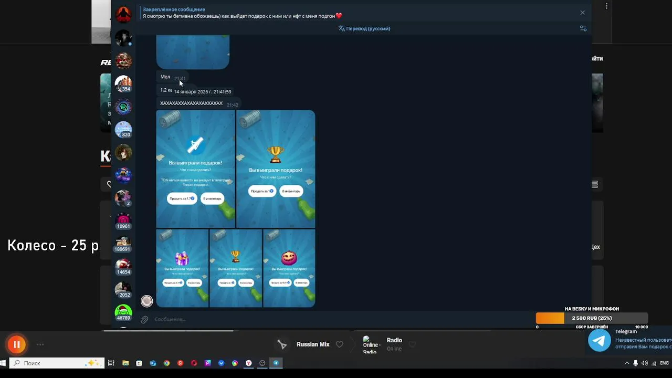The width and height of the screenshot is (672, 378).
Task: Show hidden tray icons chevron
Action: click(x=626, y=363)
